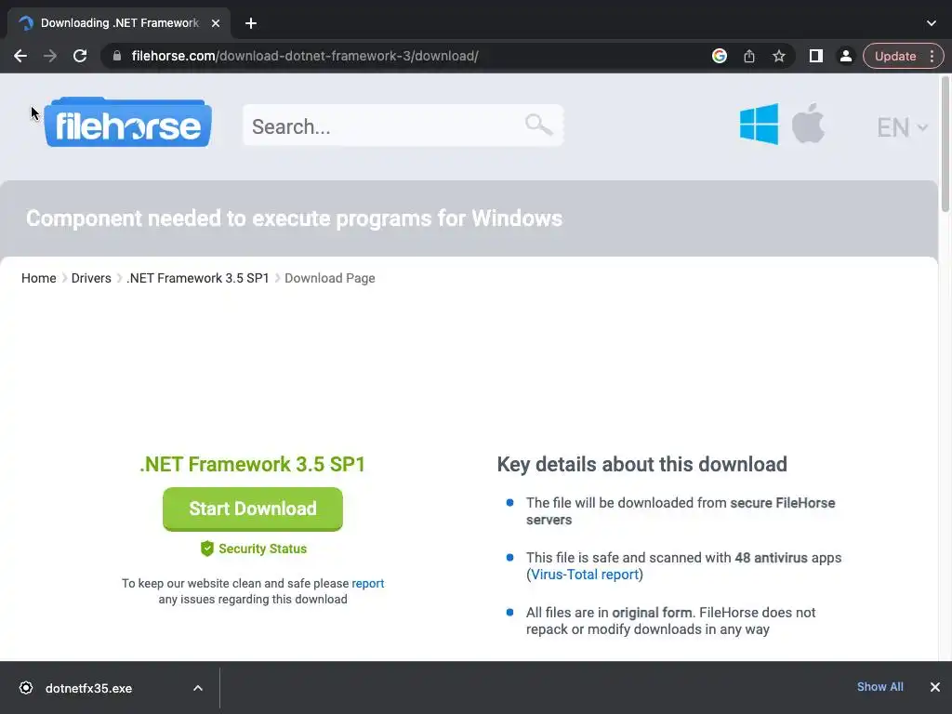Screen dimensions: 952x714
Task: Open Chrome three-dot menu
Action: coord(932,56)
